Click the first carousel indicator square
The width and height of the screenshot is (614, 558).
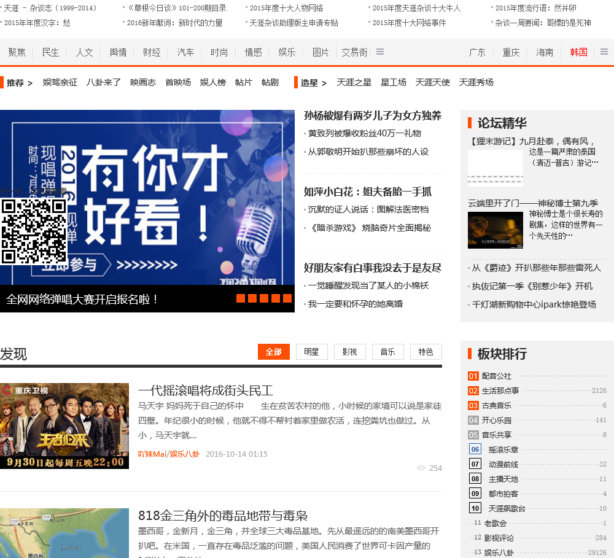(241, 298)
